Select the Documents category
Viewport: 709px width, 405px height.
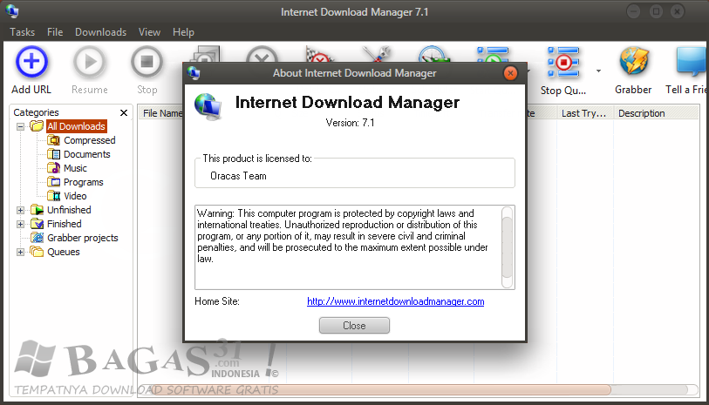87,154
